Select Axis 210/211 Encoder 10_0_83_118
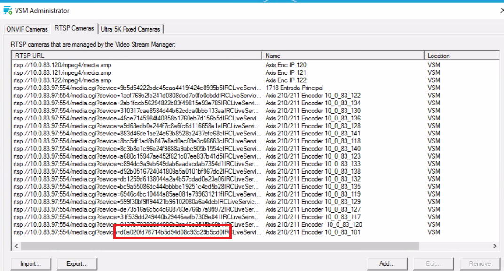The height and width of the screenshot is (271, 504). (x=313, y=142)
